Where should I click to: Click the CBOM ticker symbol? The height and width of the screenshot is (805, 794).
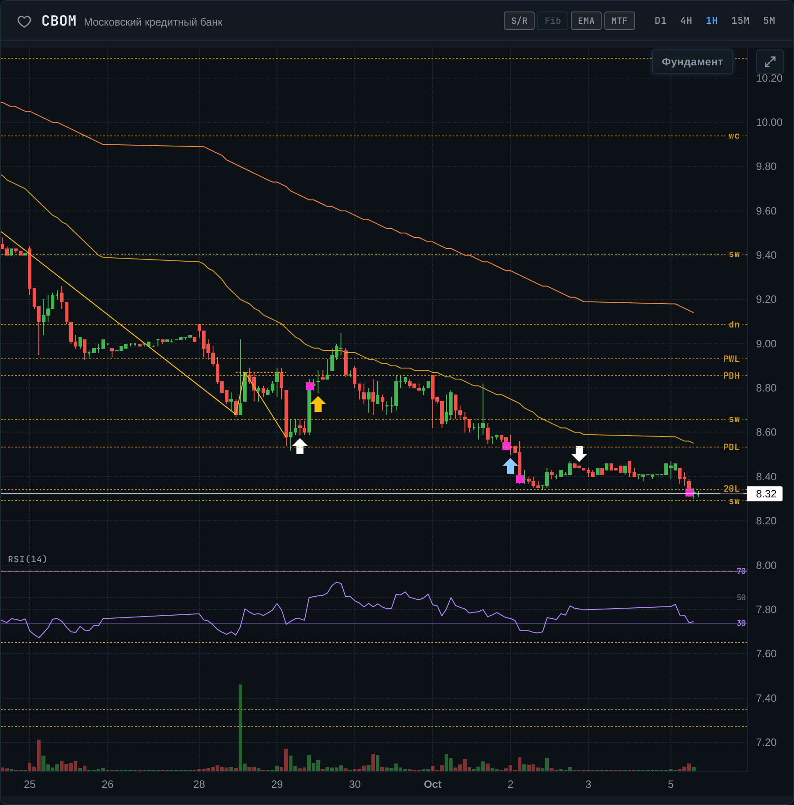[59, 21]
